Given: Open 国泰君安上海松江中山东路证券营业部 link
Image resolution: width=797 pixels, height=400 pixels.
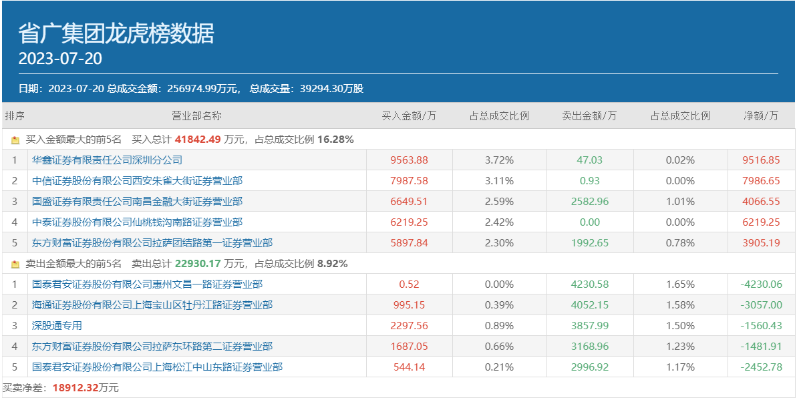Looking at the screenshot, I should (157, 367).
